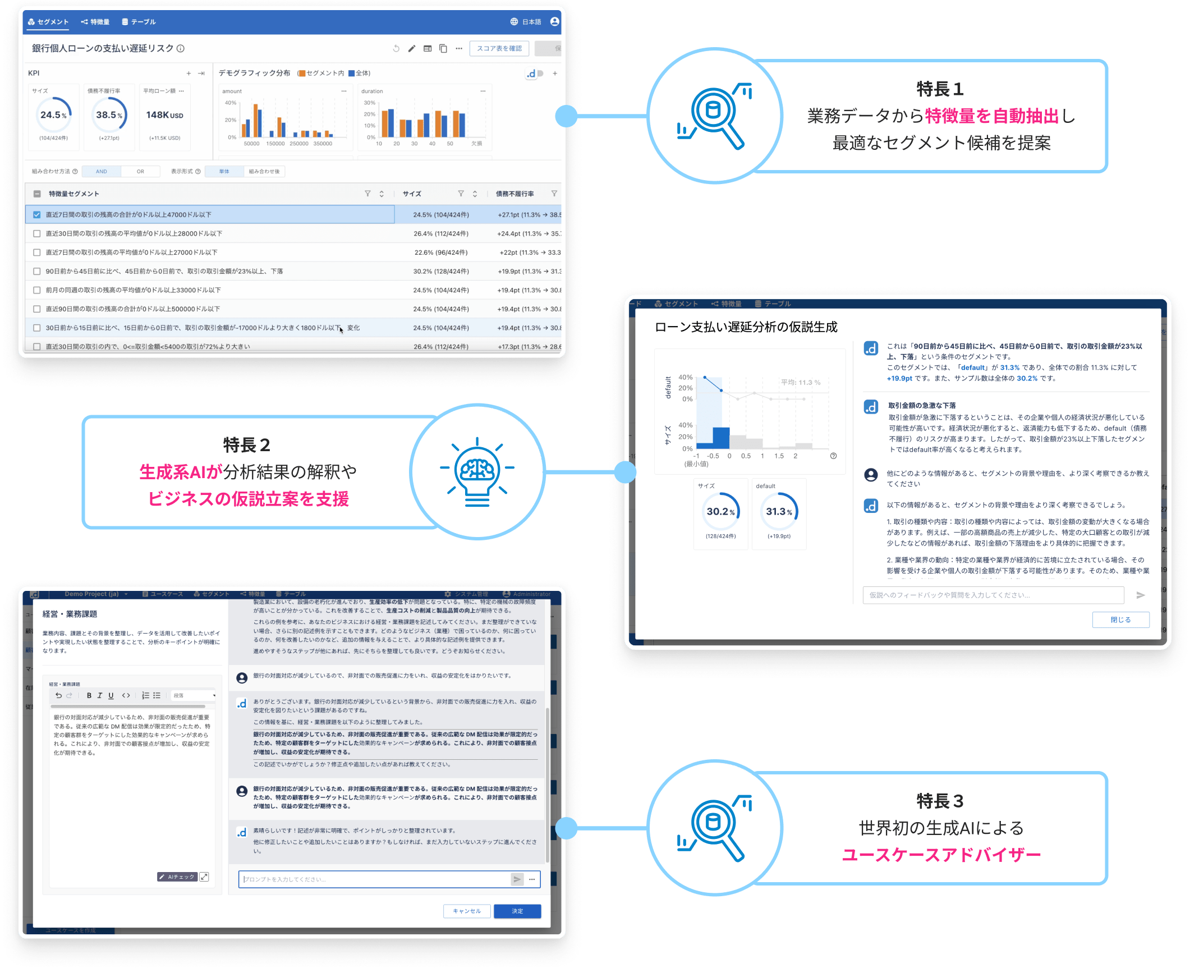Open the セグメント tab in segment dashboard
The width and height of the screenshot is (1190, 968).
[48, 22]
